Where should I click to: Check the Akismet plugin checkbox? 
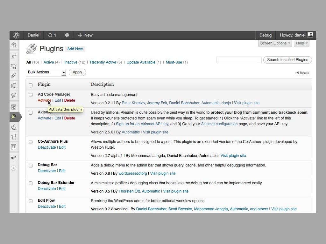tap(31, 113)
